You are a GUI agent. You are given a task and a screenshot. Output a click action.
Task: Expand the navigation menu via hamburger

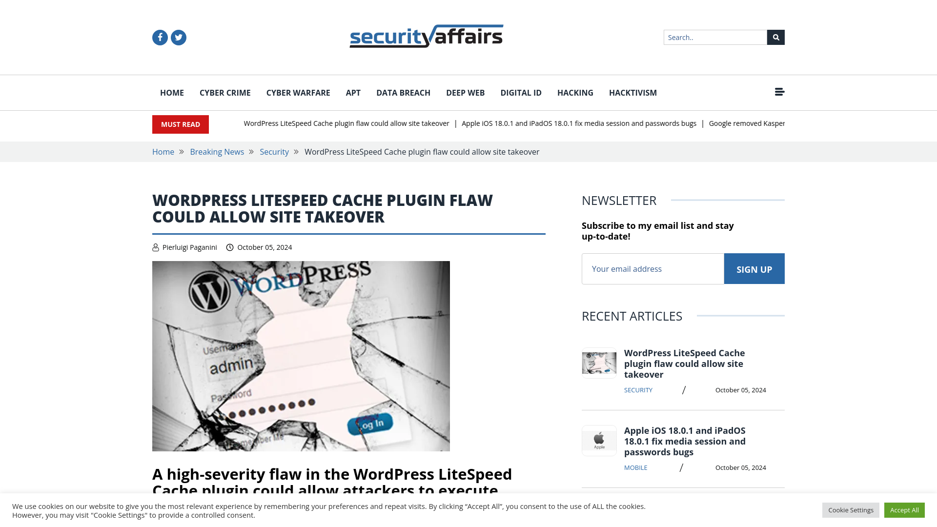point(779,91)
